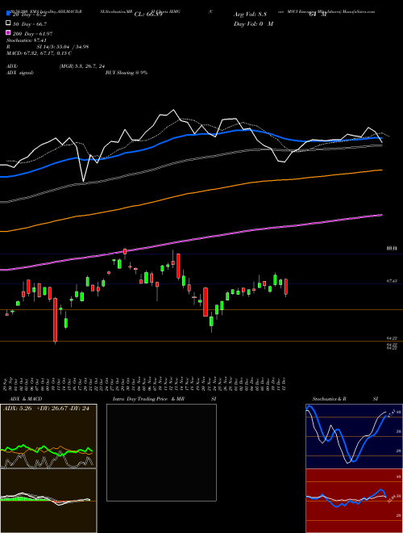
Task: Click the 'Avg Vol: 8.8' text
Action: (250, 15)
